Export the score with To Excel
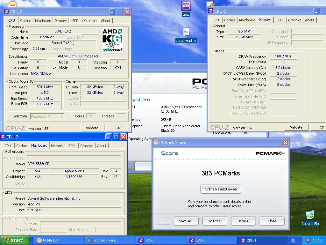Image resolution: width=326 pixels, height=245 pixels. pyautogui.click(x=215, y=221)
